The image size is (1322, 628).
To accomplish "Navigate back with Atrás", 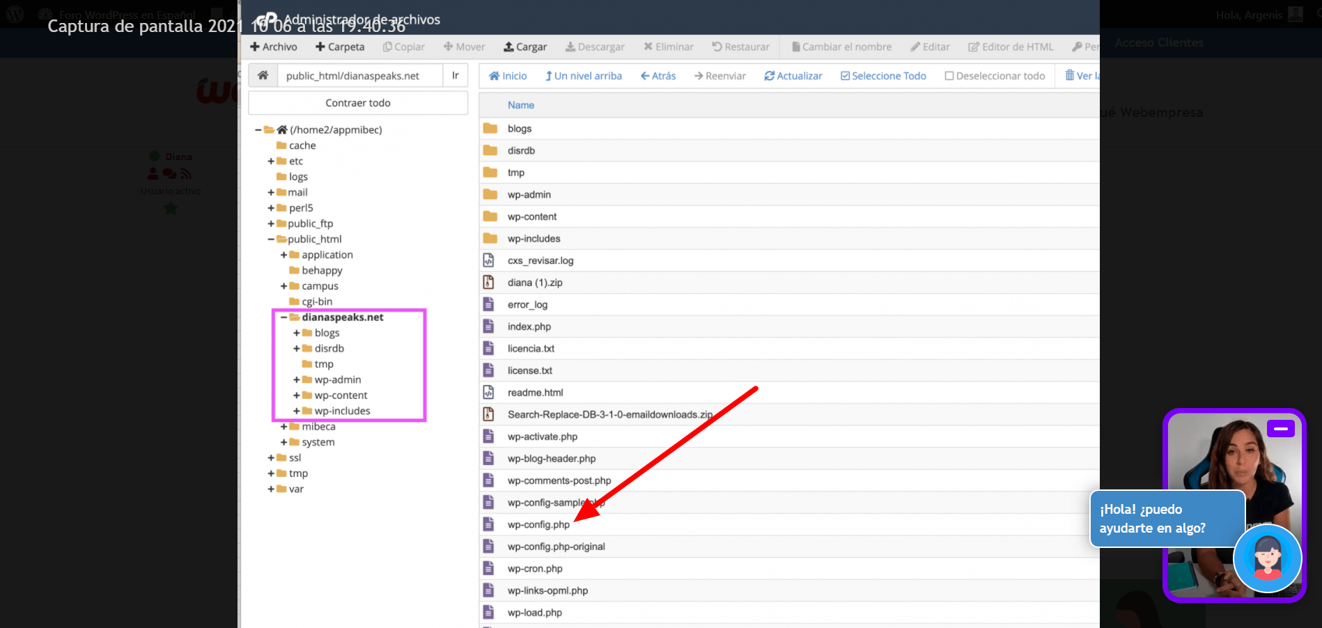I will point(658,76).
